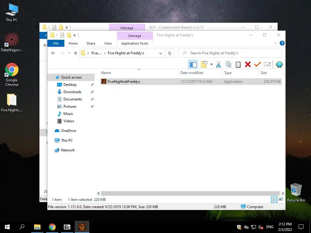Open File Explorer from taskbar
This screenshot has width=311, height=233.
point(37,227)
